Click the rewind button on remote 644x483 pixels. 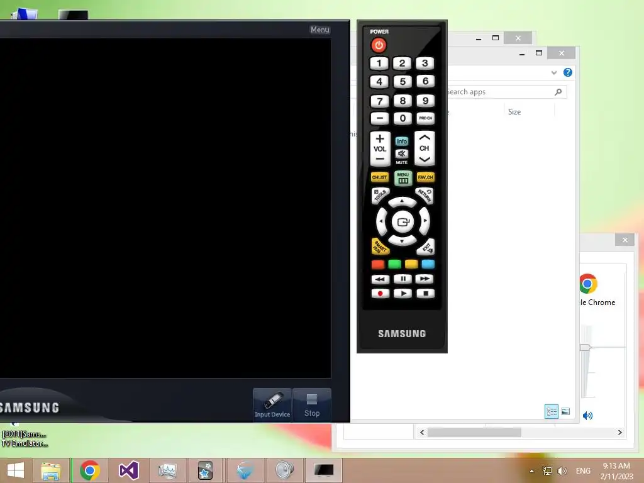pyautogui.click(x=380, y=279)
